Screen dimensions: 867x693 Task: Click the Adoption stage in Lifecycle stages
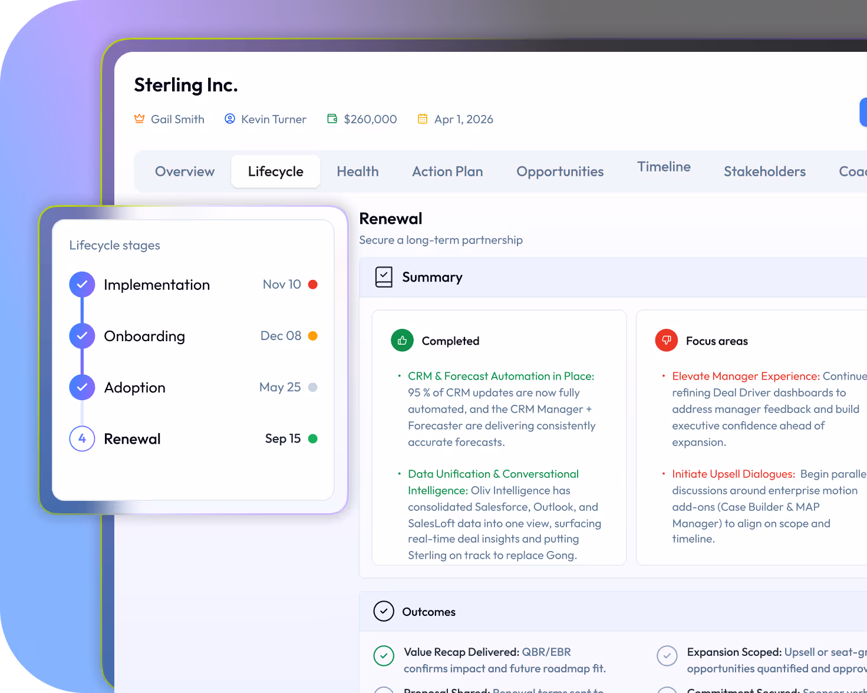[x=134, y=387]
